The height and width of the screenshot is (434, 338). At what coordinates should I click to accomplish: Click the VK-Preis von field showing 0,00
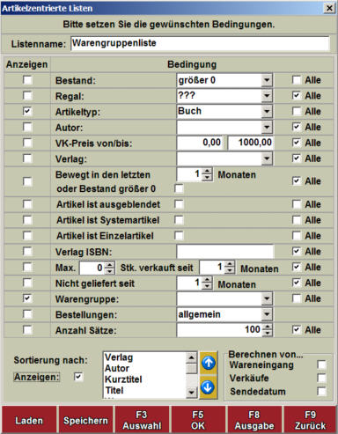click(201, 143)
